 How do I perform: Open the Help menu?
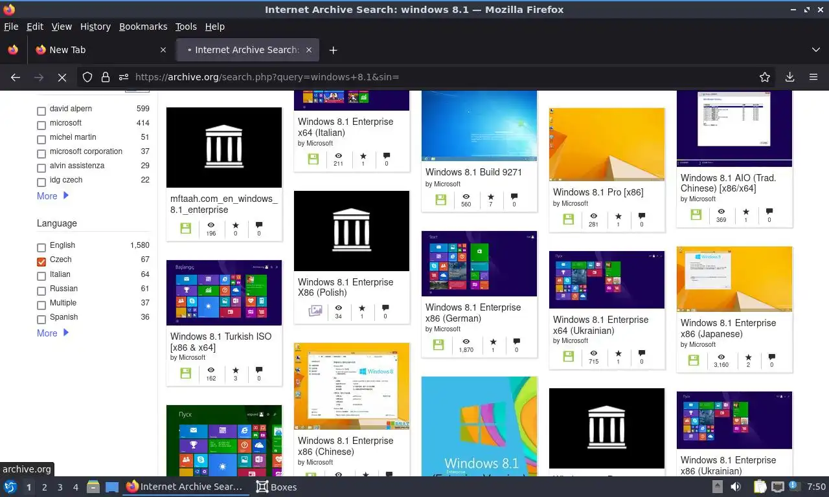214,27
